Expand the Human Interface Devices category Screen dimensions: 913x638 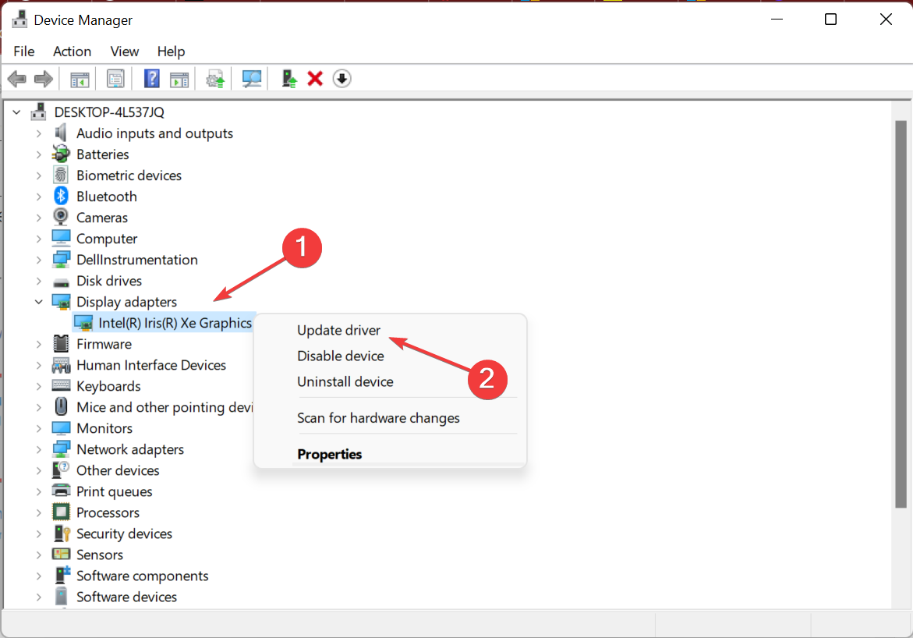coord(39,365)
